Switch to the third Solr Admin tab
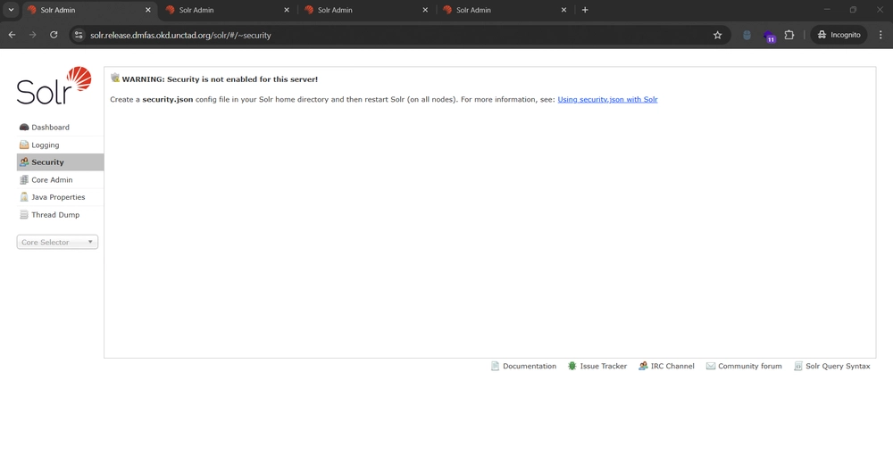Image resolution: width=893 pixels, height=471 pixels. tap(366, 10)
